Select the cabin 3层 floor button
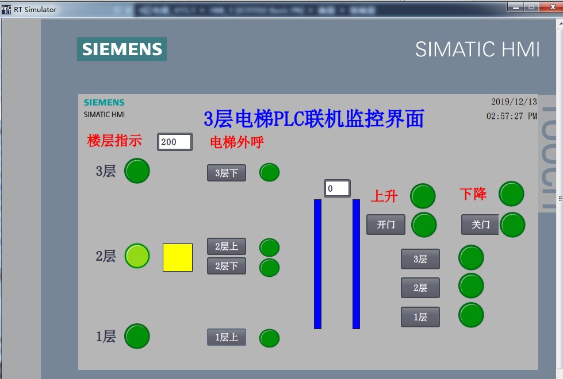 [x=420, y=259]
